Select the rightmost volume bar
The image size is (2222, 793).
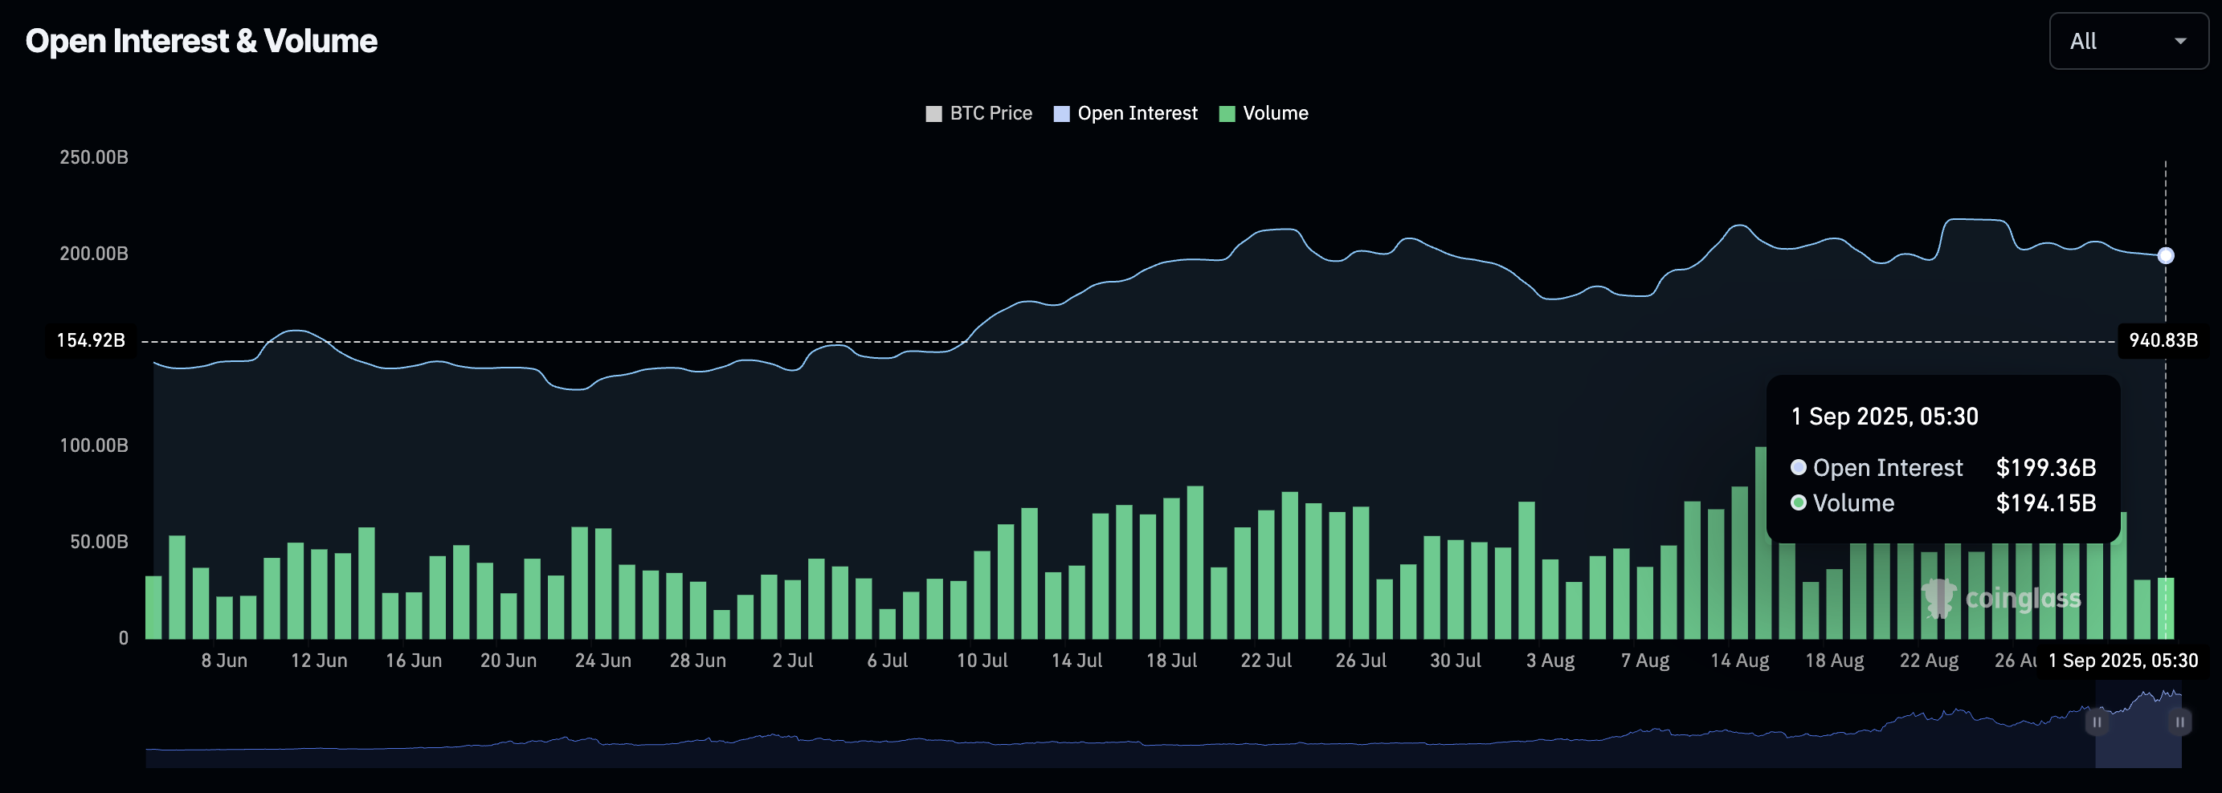click(2165, 608)
